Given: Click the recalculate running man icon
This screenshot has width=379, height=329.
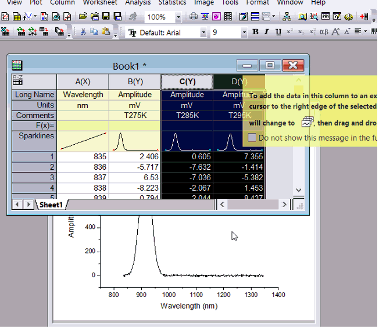Looking at the screenshot, I should [133, 17].
